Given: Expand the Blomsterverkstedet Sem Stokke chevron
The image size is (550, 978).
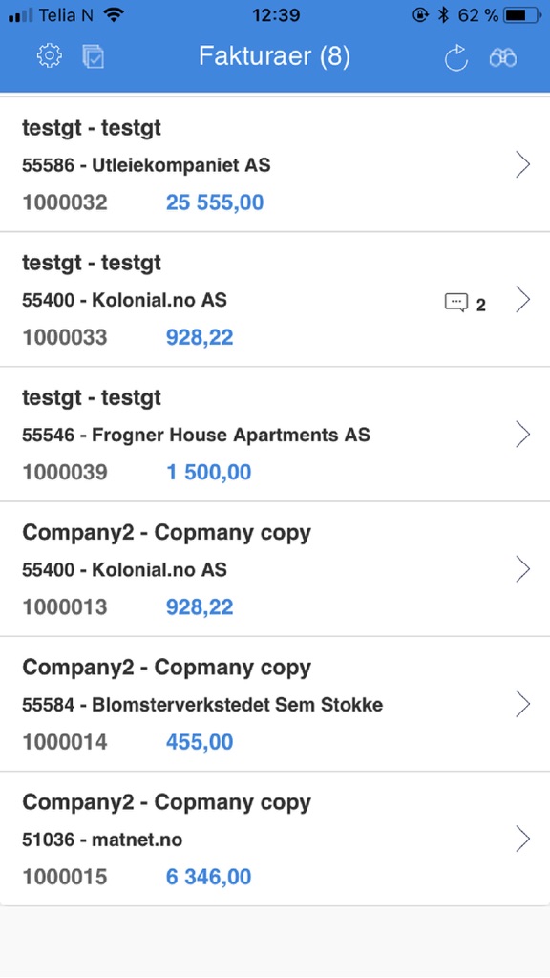Looking at the screenshot, I should 523,704.
